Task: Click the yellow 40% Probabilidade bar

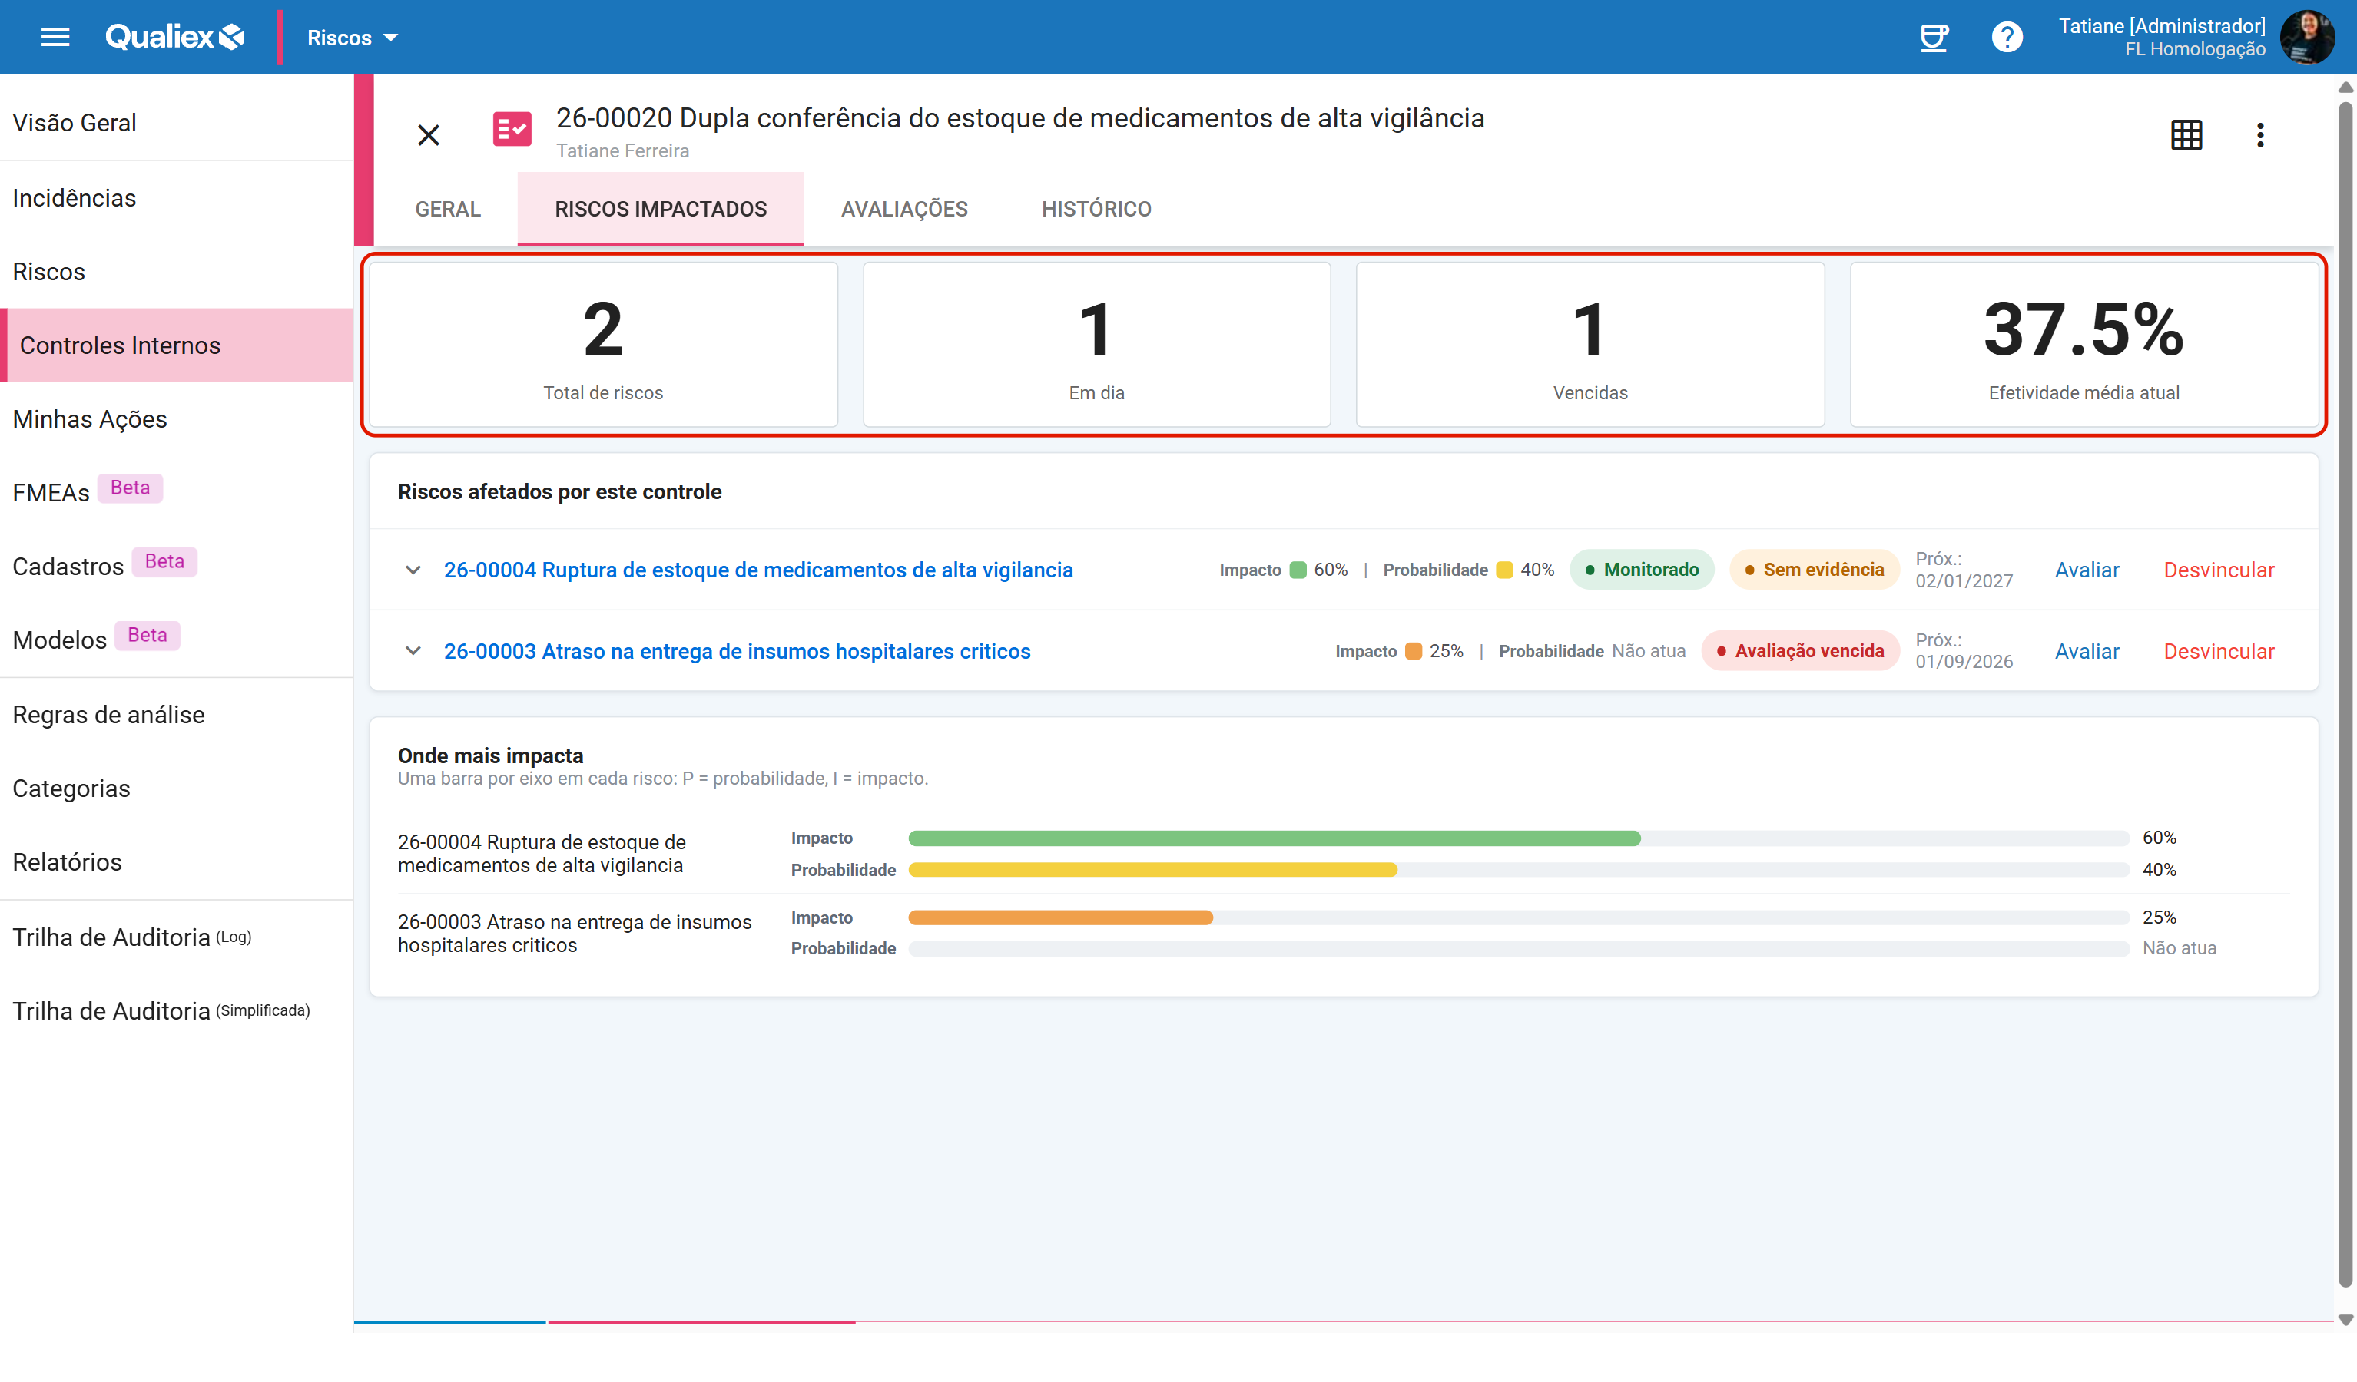Action: (1152, 870)
